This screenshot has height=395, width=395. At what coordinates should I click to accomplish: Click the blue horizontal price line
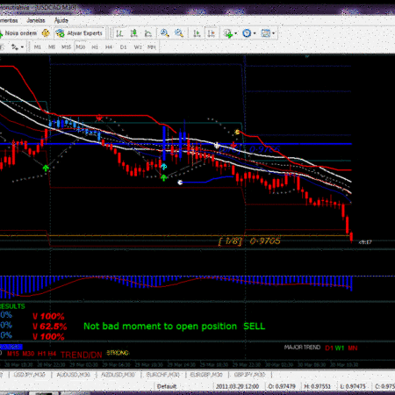coord(176,144)
